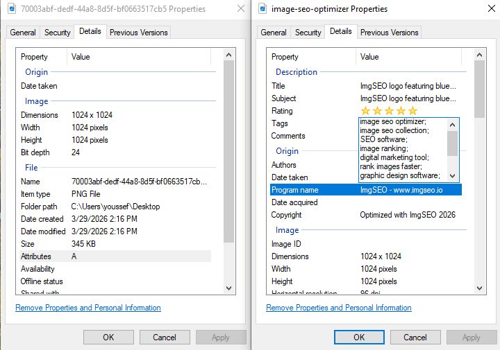500x350 pixels.
Task: Open Security tab in left Properties window
Action: tap(58, 33)
